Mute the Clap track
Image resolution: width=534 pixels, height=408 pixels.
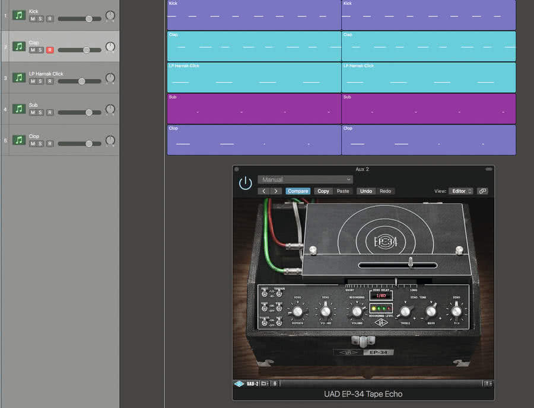pos(33,50)
